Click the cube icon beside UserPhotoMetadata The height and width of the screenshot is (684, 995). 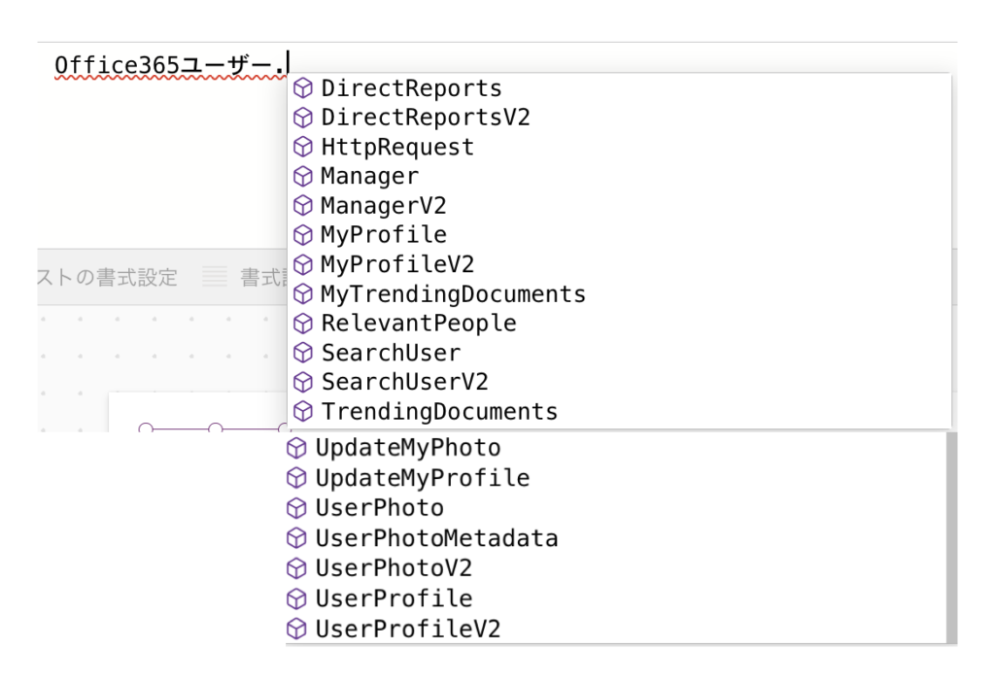tap(297, 538)
